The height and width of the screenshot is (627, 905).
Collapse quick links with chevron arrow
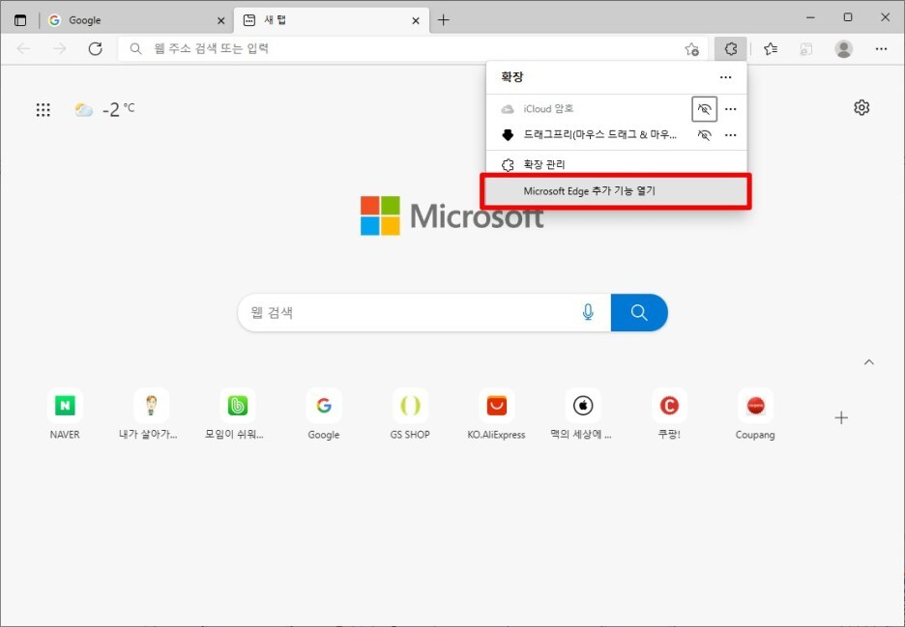tap(869, 362)
